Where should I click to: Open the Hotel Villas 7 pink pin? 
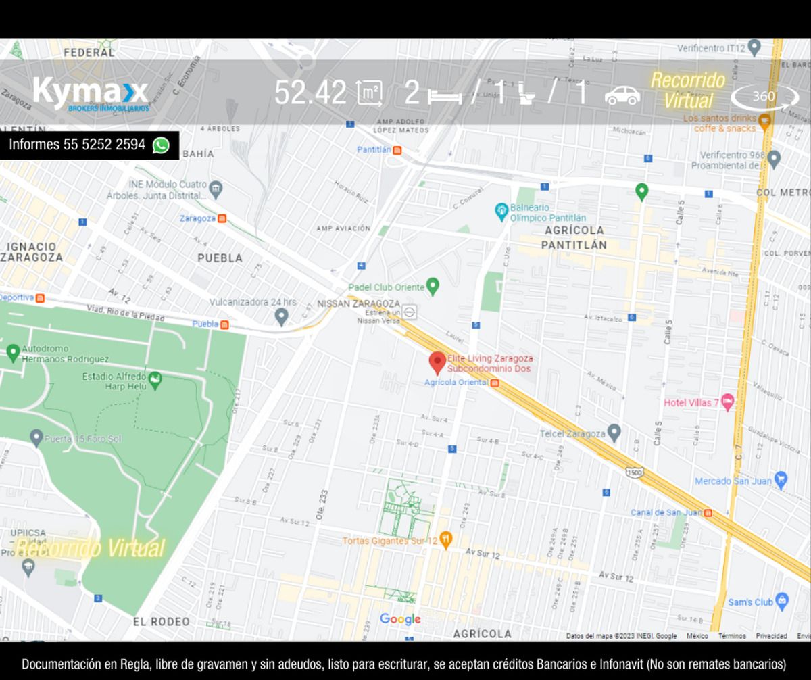coord(728,402)
